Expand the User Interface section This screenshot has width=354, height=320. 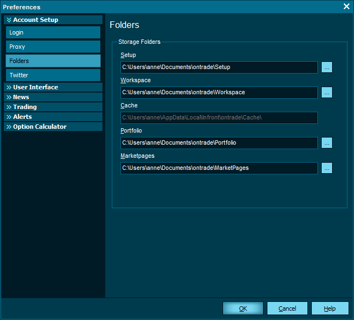pyautogui.click(x=53, y=87)
